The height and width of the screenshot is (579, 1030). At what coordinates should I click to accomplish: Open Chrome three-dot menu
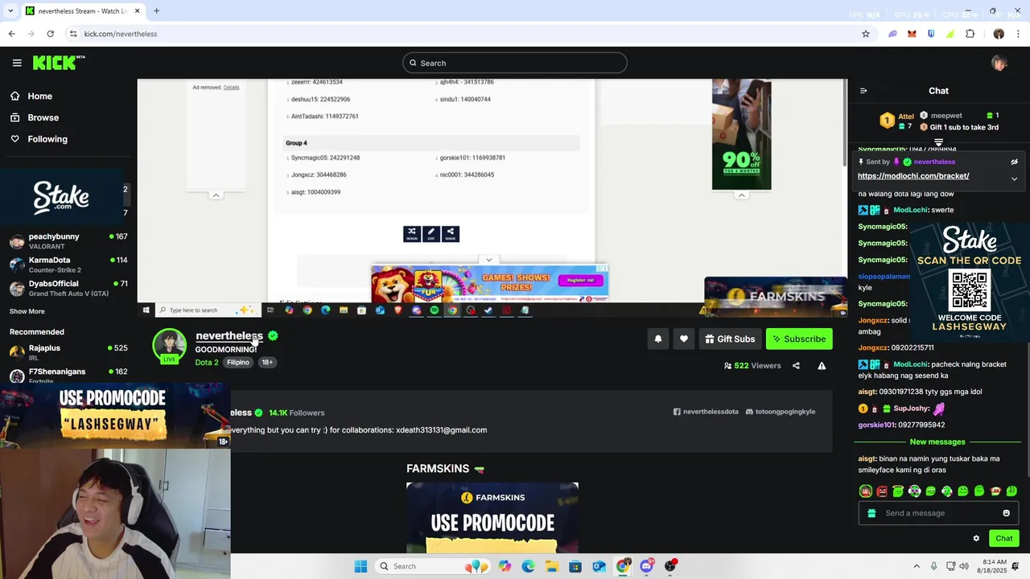click(1019, 34)
